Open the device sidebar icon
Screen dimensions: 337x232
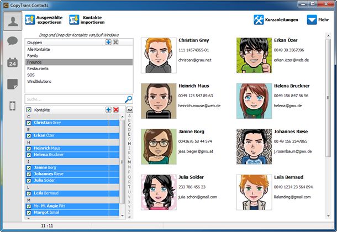[13, 106]
